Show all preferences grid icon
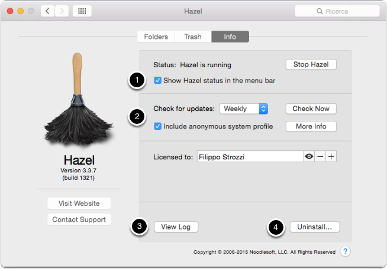Viewport: 387px width, 269px height. (x=82, y=11)
